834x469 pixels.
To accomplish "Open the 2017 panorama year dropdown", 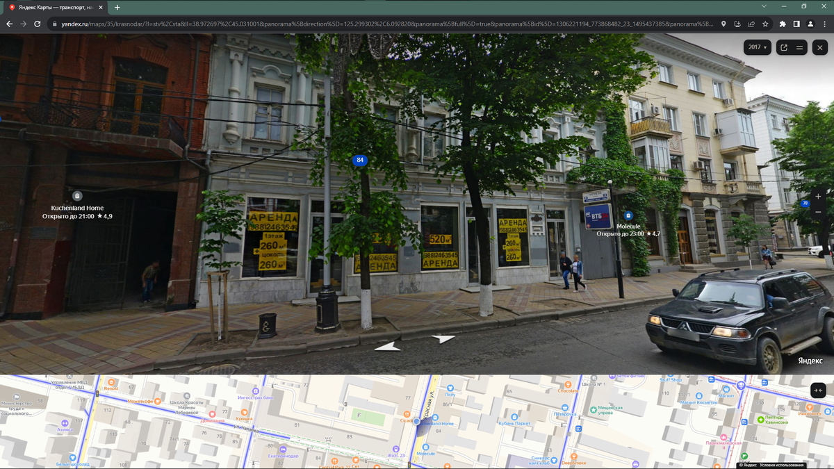I will (x=757, y=47).
